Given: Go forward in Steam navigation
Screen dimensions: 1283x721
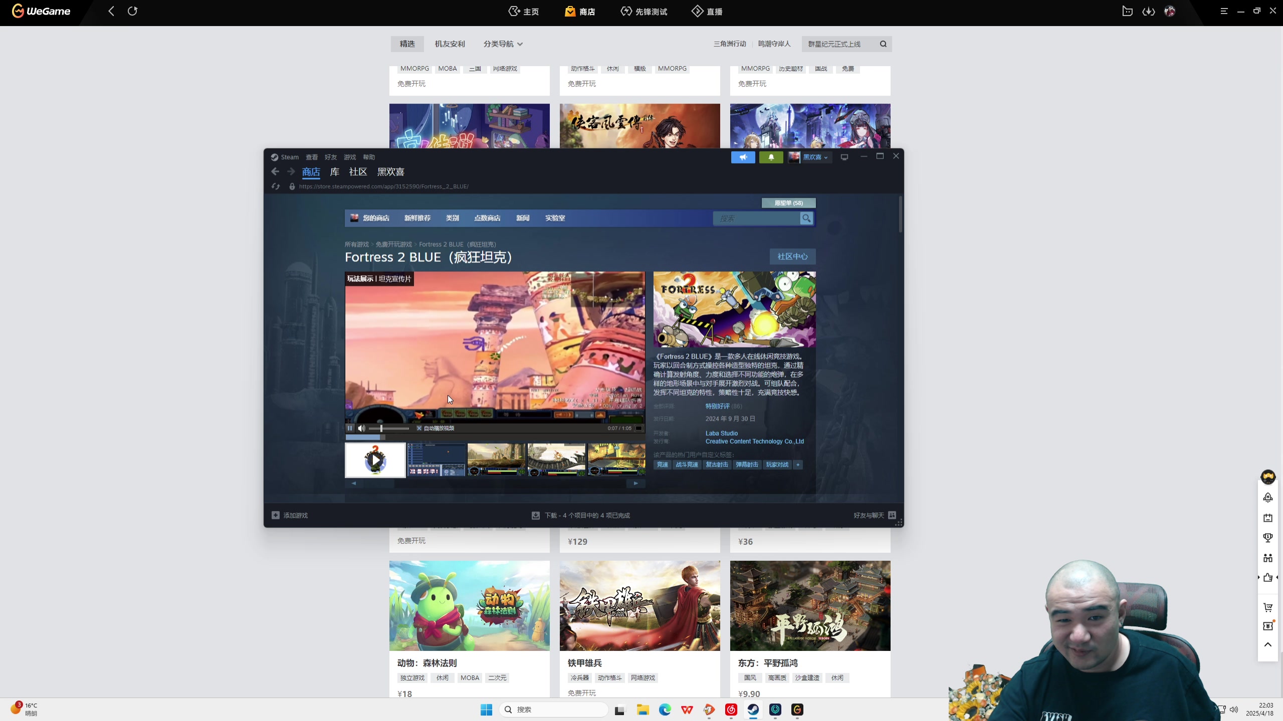Looking at the screenshot, I should coord(291,172).
